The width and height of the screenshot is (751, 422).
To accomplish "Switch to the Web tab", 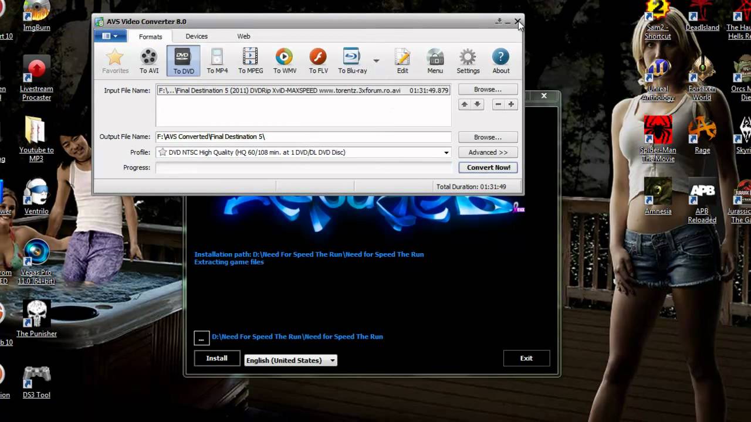I will 243,36.
